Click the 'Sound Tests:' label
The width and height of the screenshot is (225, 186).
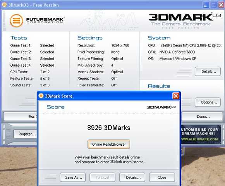pos(21,85)
